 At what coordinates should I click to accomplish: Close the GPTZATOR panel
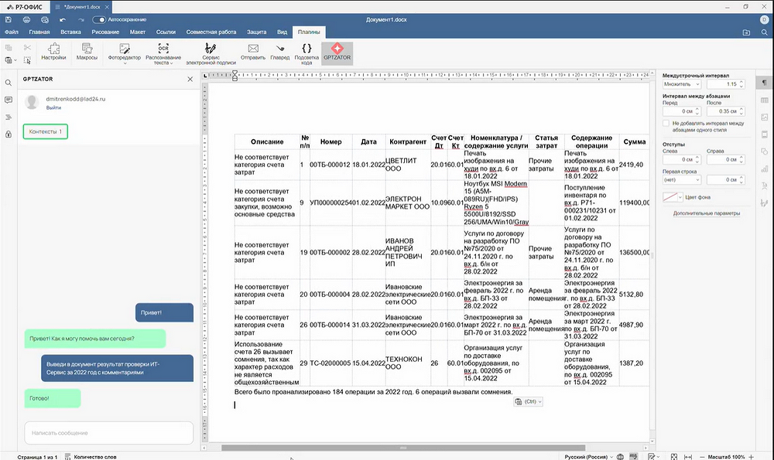pyautogui.click(x=190, y=79)
